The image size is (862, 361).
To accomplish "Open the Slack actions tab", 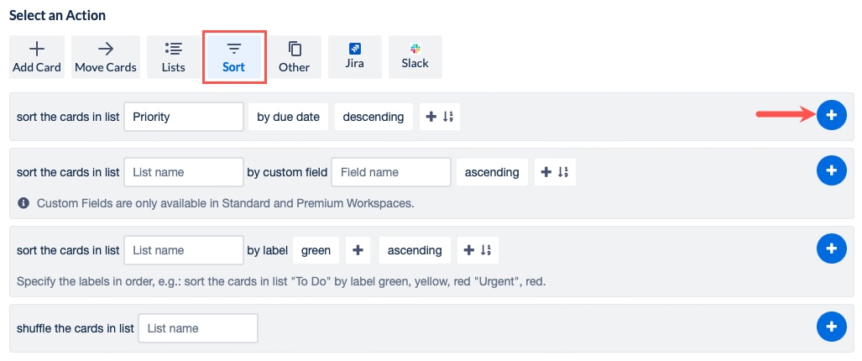I will tap(415, 57).
